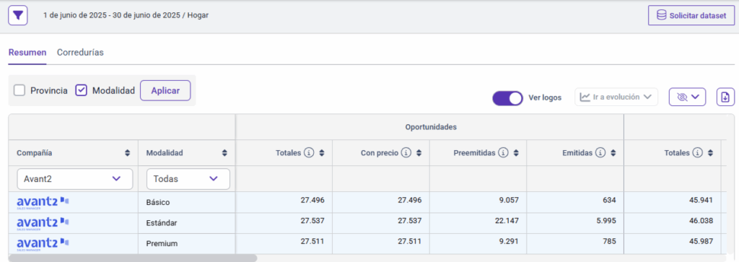739x262 pixels.
Task: Open the hidden-columns eye dropdown
Action: [x=687, y=97]
